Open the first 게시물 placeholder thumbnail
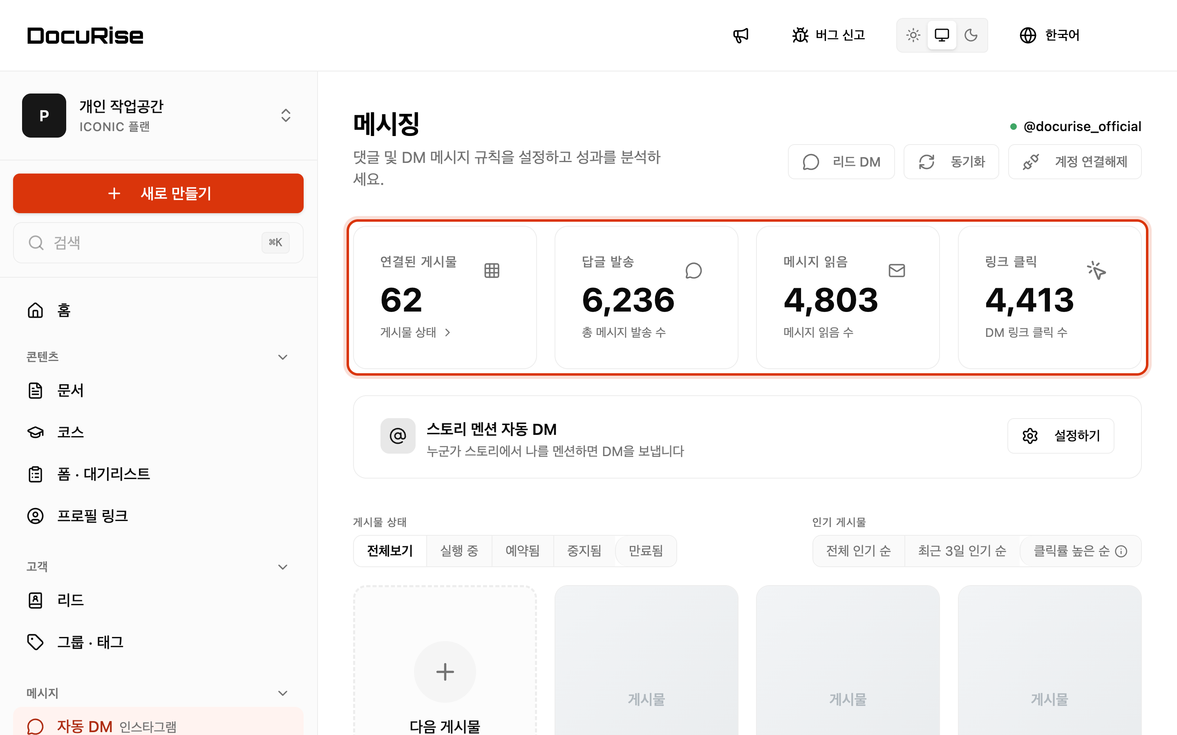 [646, 660]
